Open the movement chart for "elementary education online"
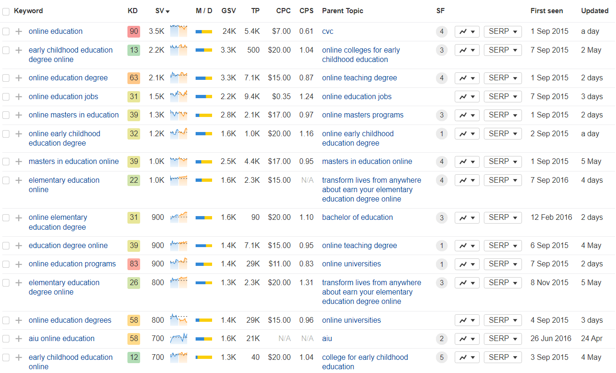Screen dimensions: 616x373 (x=466, y=180)
